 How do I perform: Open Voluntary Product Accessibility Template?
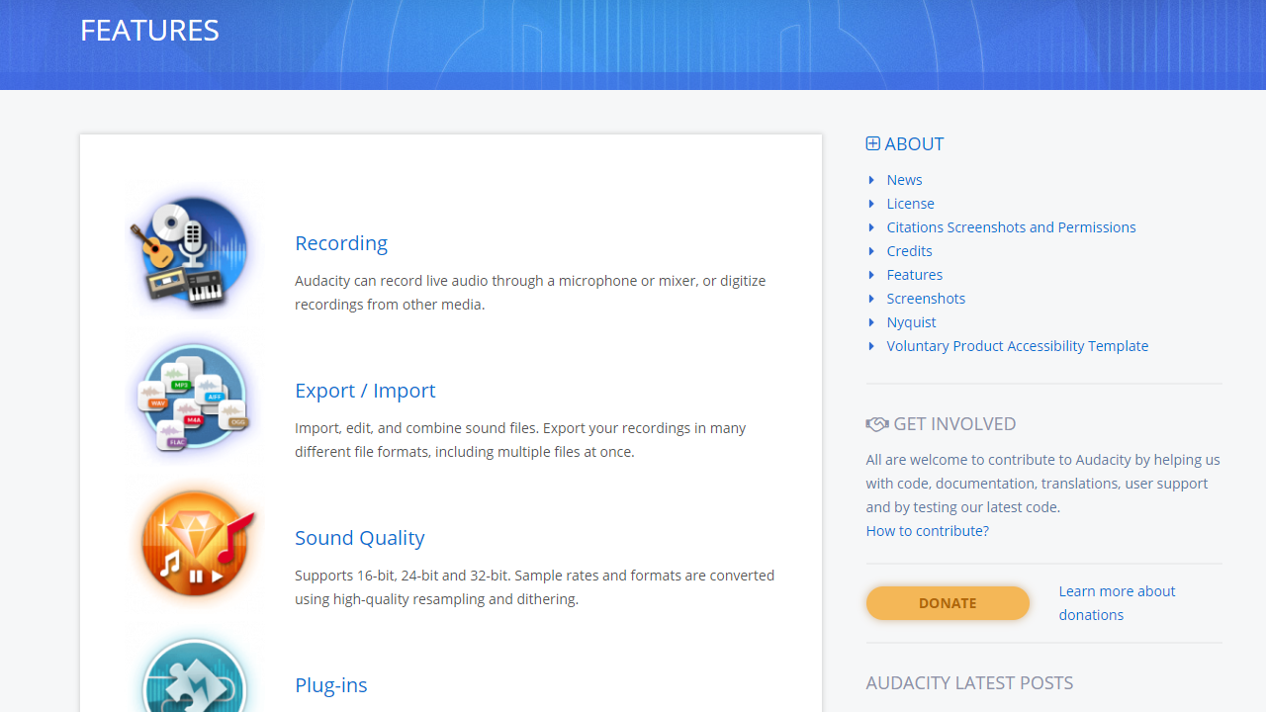1017,346
